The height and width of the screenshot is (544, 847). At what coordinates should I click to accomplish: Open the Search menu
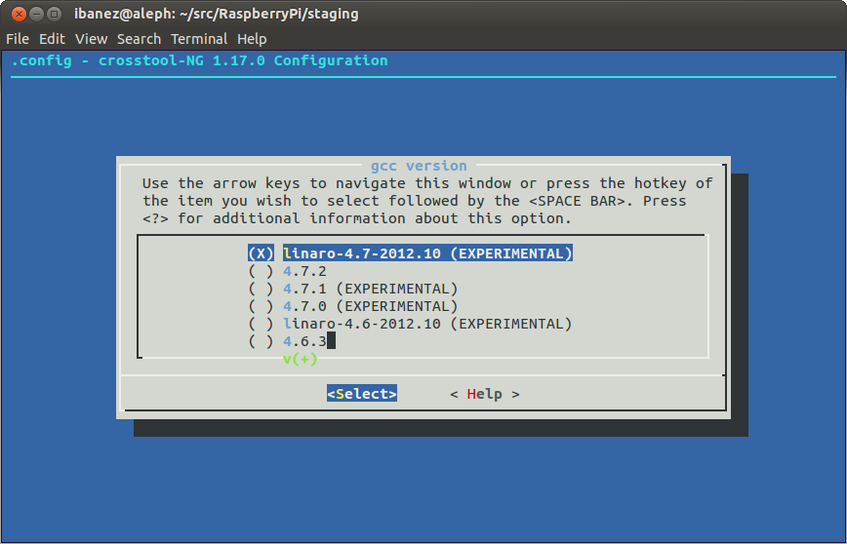[139, 39]
